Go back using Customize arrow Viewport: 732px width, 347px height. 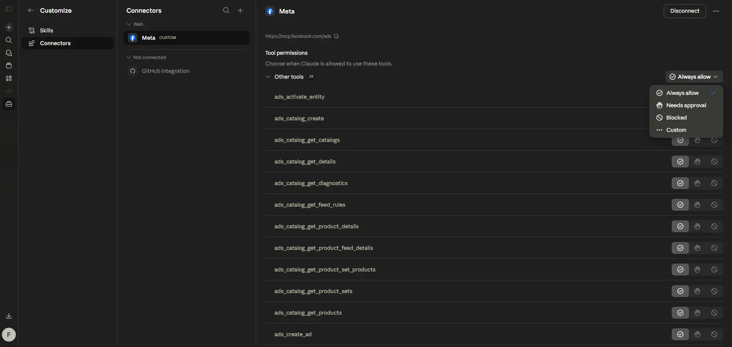[31, 10]
